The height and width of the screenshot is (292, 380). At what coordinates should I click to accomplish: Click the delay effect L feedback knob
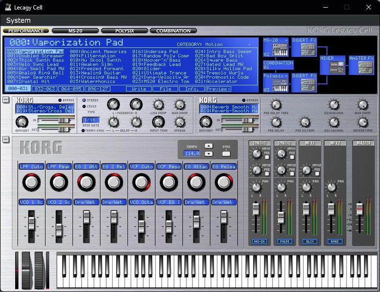113,105
